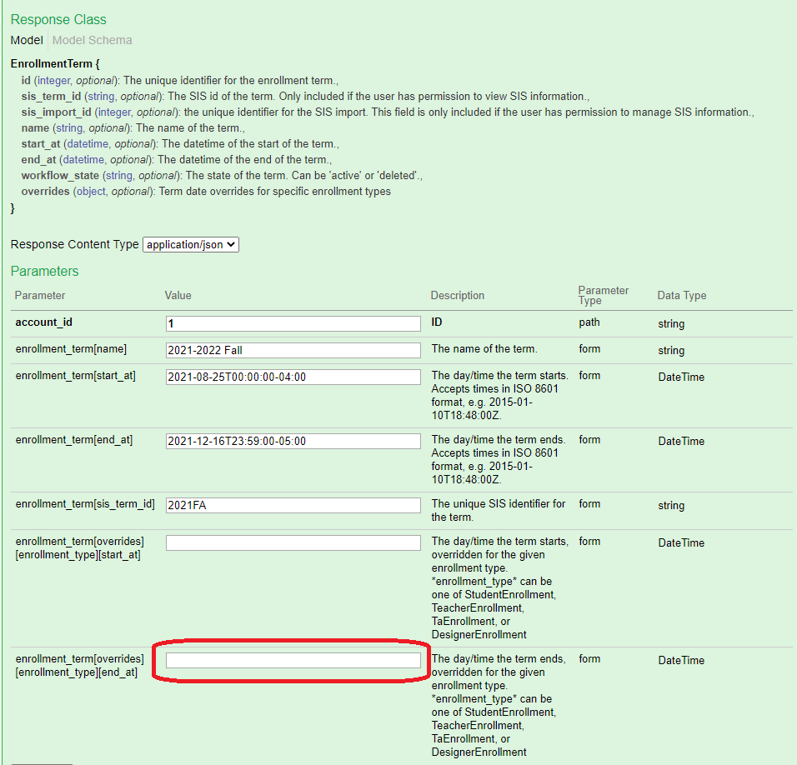Click the account_id value input showing 1
The image size is (797, 765).
(290, 323)
